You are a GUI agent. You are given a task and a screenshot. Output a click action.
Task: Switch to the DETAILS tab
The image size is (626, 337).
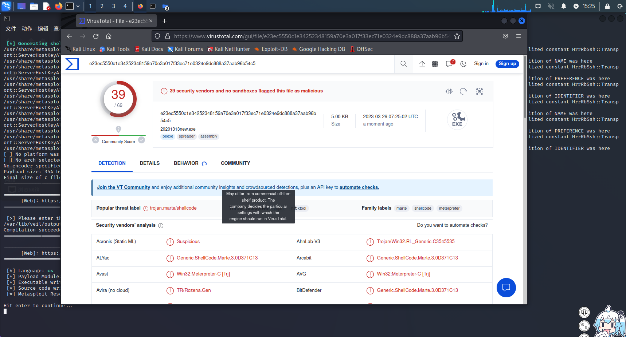point(150,163)
